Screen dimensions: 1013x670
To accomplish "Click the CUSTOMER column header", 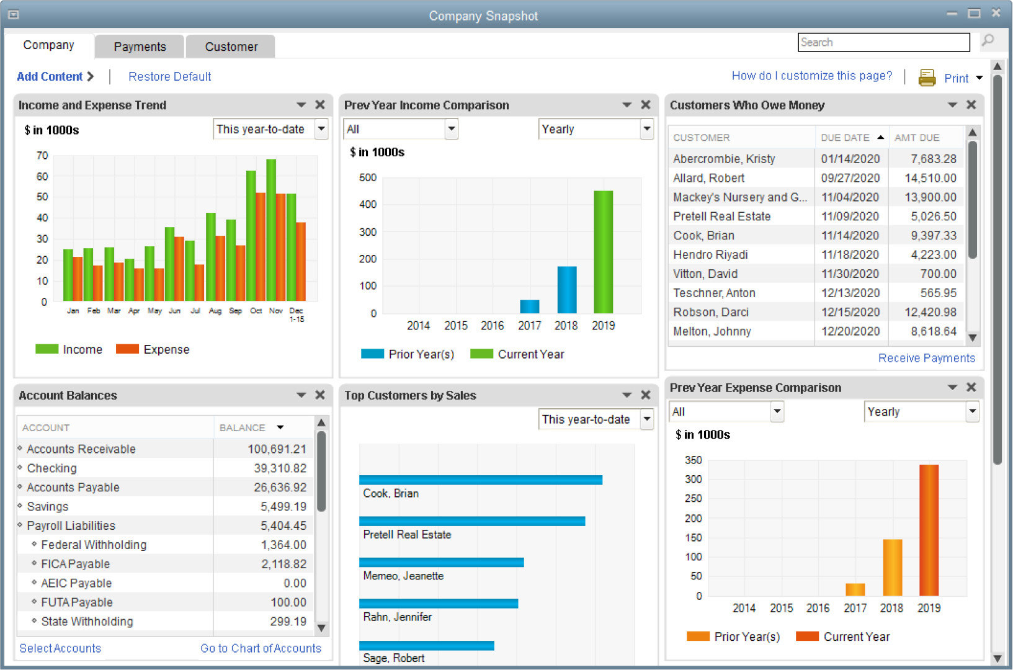I will [741, 137].
